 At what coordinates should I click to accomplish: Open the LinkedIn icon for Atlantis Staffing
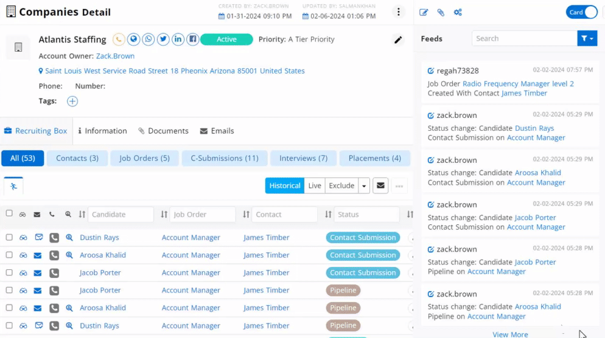[x=178, y=40]
